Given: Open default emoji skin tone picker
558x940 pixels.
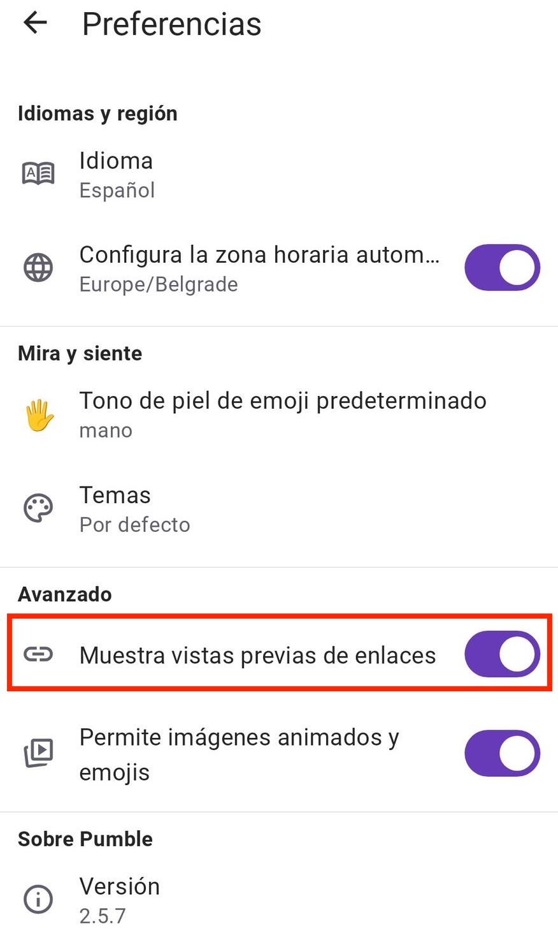Looking at the screenshot, I should [282, 401].
